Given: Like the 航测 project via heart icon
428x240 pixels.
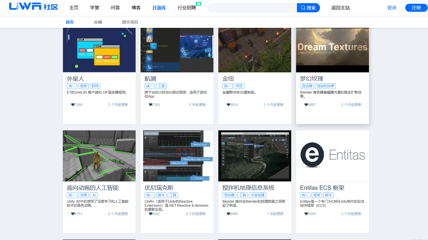Looking at the screenshot, I should tap(151, 105).
